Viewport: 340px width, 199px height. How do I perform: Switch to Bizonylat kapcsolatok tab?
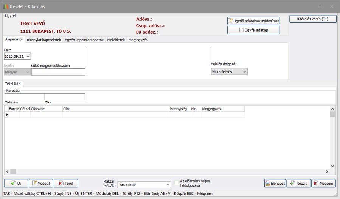pyautogui.click(x=44, y=40)
